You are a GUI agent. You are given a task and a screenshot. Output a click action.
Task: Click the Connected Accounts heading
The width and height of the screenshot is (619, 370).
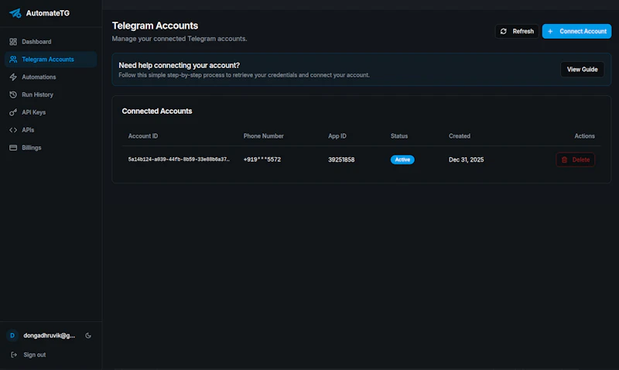157,111
